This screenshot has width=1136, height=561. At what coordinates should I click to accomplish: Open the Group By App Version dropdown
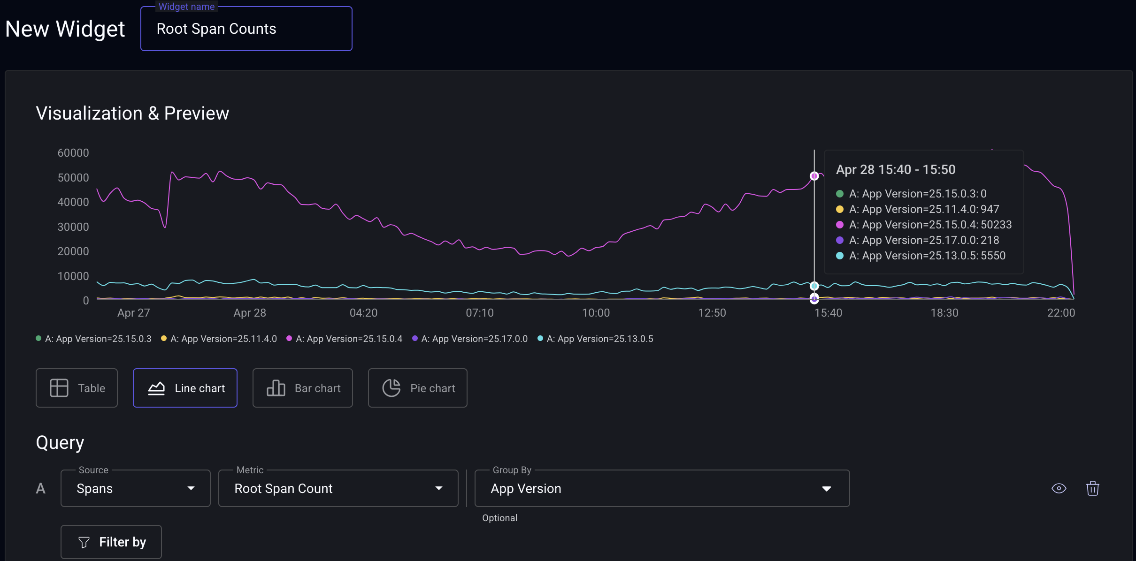coord(662,488)
